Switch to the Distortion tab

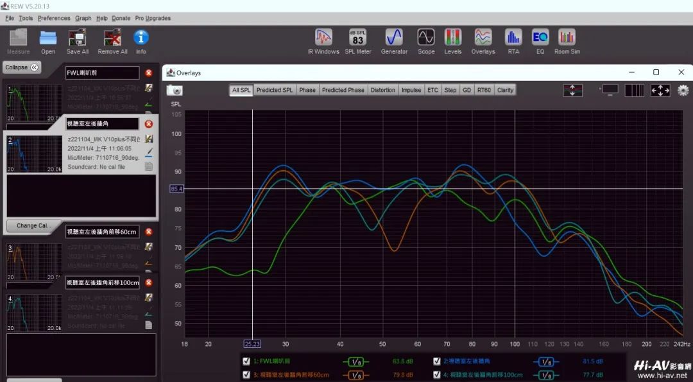pyautogui.click(x=382, y=90)
